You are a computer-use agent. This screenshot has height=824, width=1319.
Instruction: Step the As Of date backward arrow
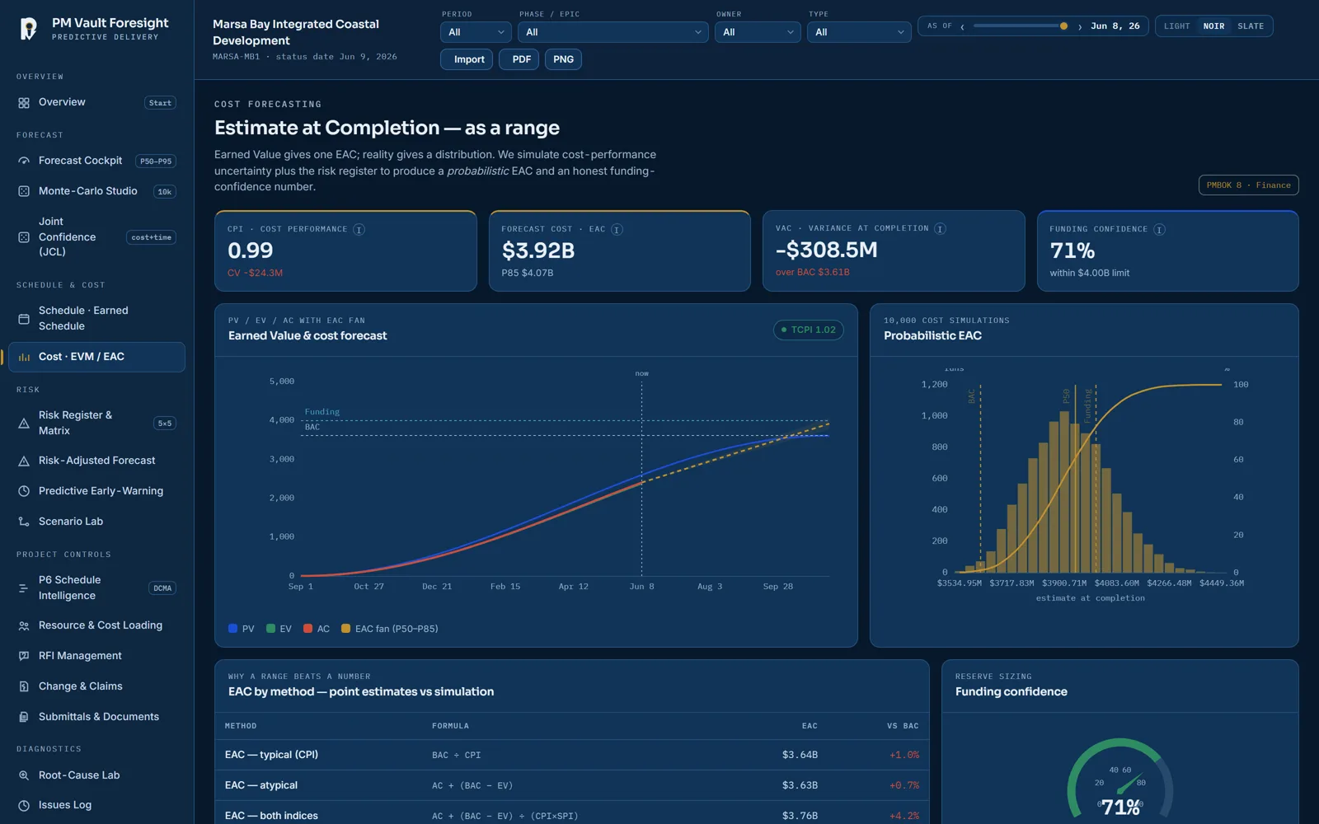(x=962, y=26)
